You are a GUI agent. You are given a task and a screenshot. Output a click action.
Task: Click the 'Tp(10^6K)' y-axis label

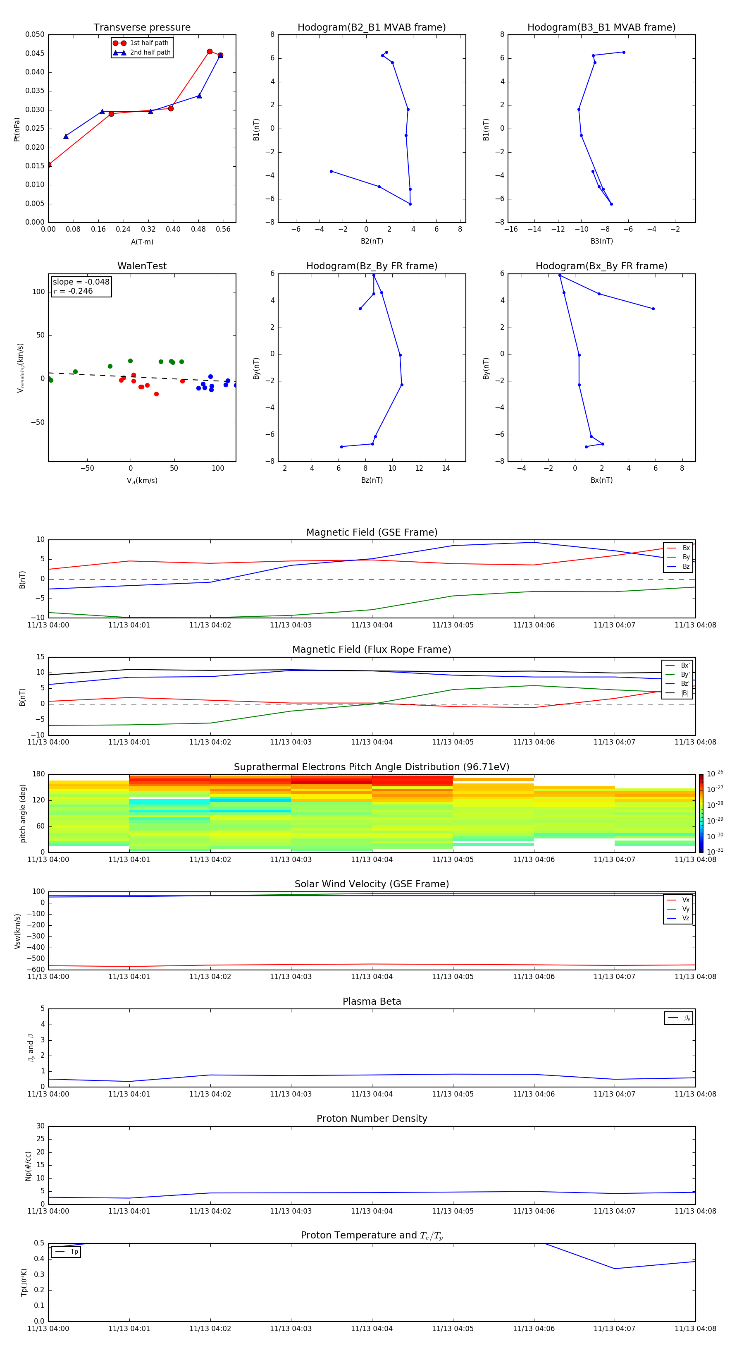tap(24, 1282)
